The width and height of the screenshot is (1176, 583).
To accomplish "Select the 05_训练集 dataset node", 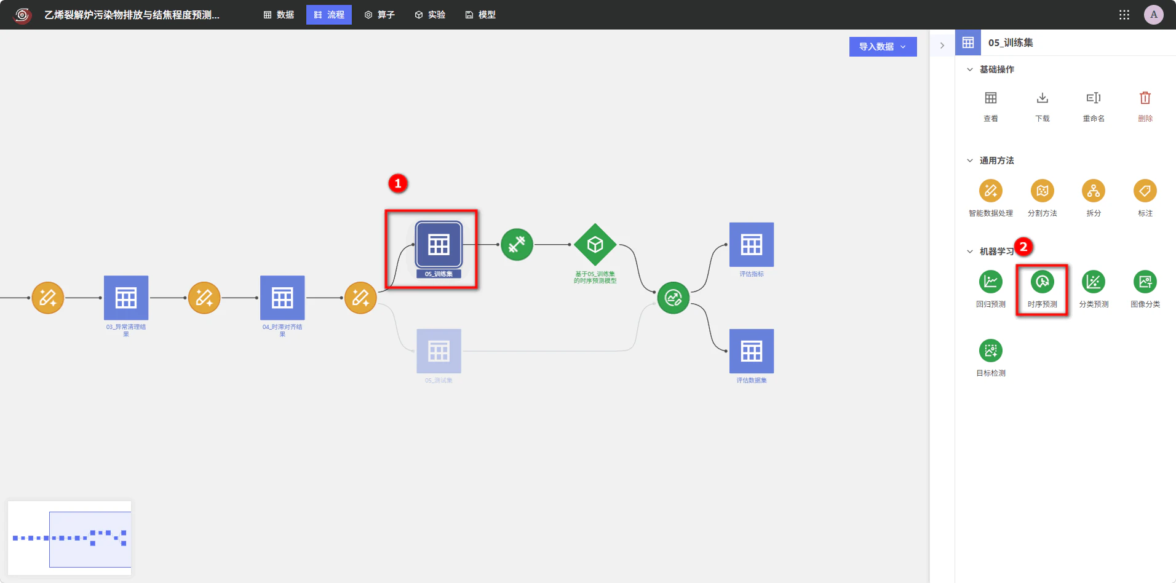I will pos(439,245).
